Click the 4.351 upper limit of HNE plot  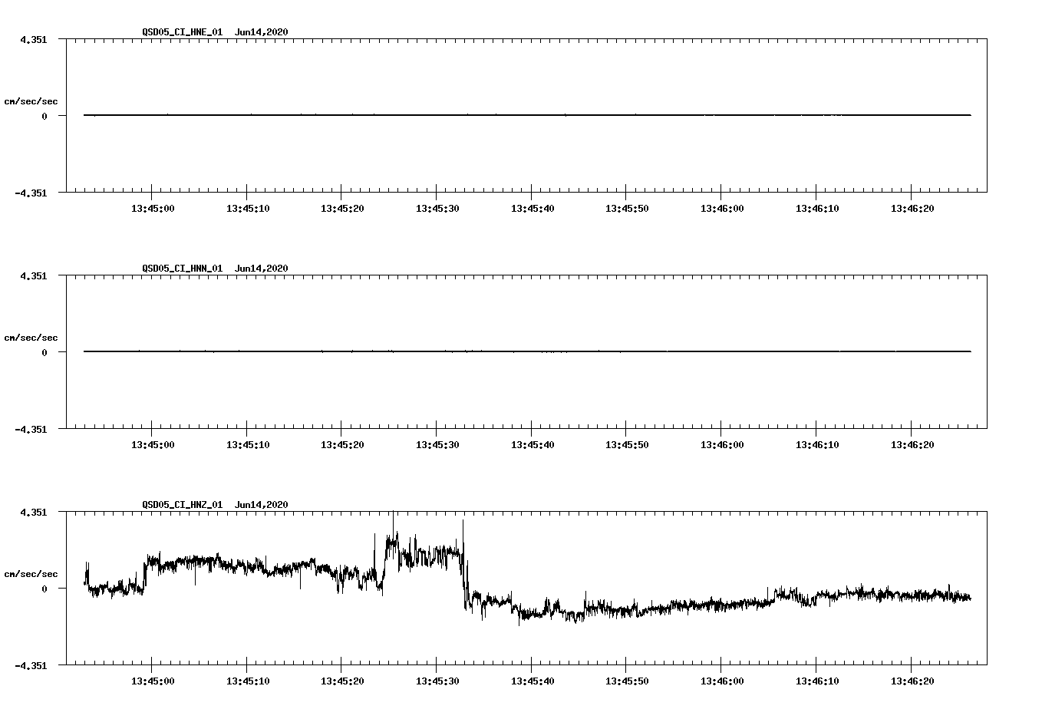(x=34, y=39)
